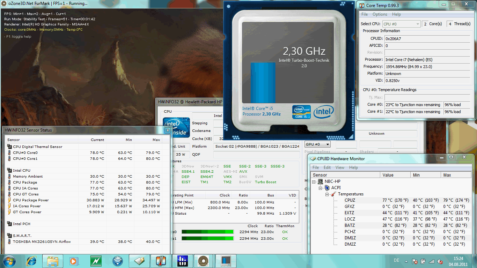The height and width of the screenshot is (268, 477).
Task: Open the Edit menu in CPUID Hardware Monitor
Action: pos(327,167)
